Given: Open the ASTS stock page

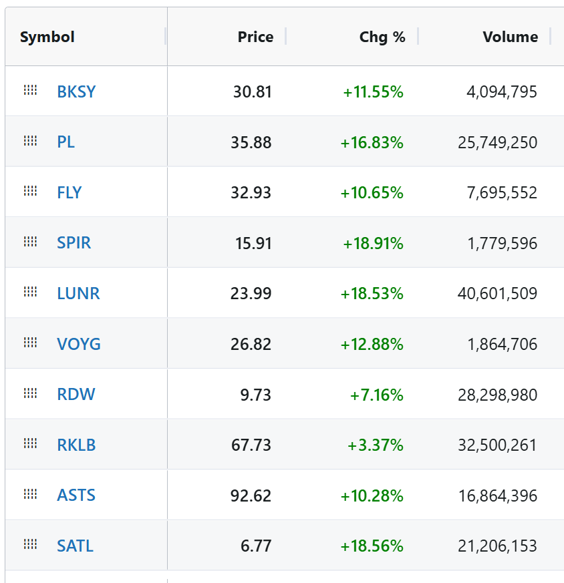Looking at the screenshot, I should pos(77,494).
